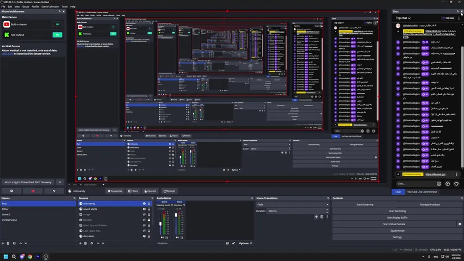Open Google Chrome from the taskbar
Viewport: 464px width, 261px height.
pos(30,257)
